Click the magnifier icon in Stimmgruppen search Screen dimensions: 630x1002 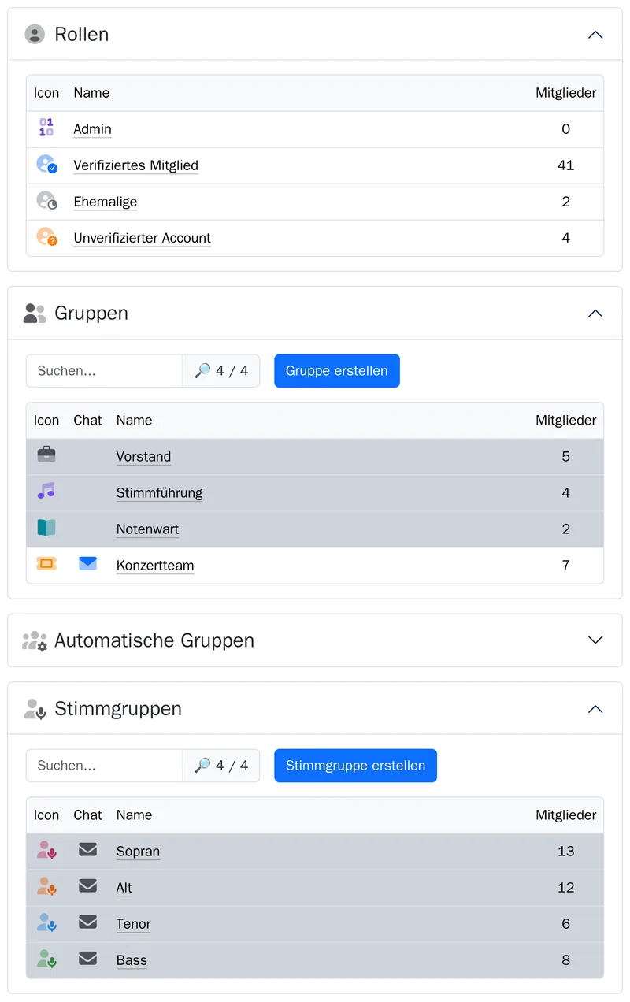coord(202,766)
